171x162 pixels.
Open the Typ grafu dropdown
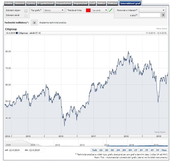[54, 10]
